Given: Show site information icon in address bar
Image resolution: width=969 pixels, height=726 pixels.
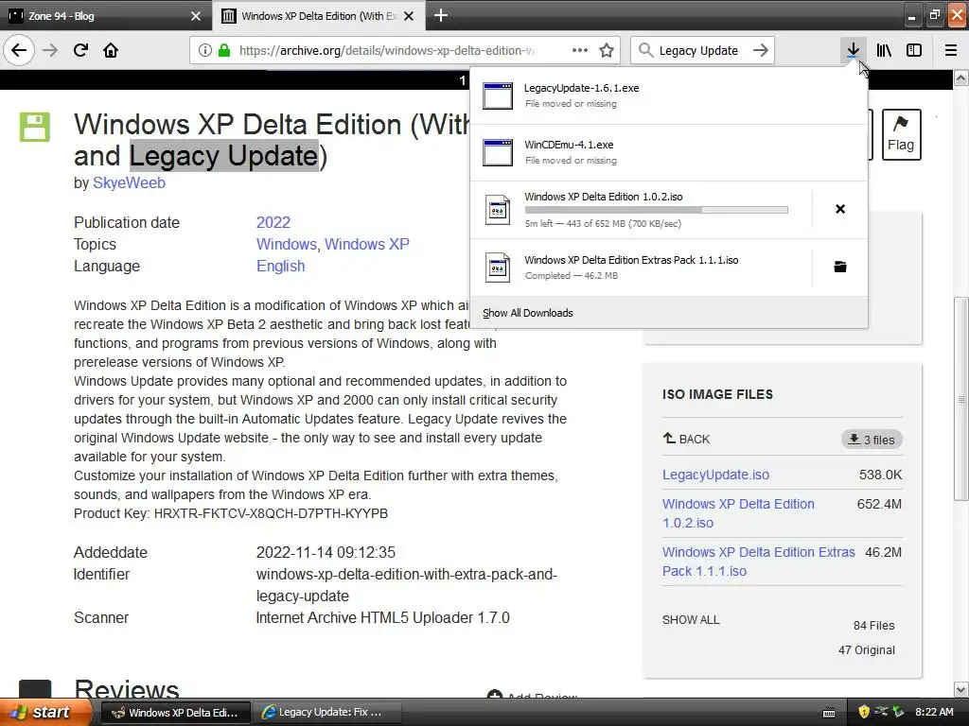Looking at the screenshot, I should 205,50.
